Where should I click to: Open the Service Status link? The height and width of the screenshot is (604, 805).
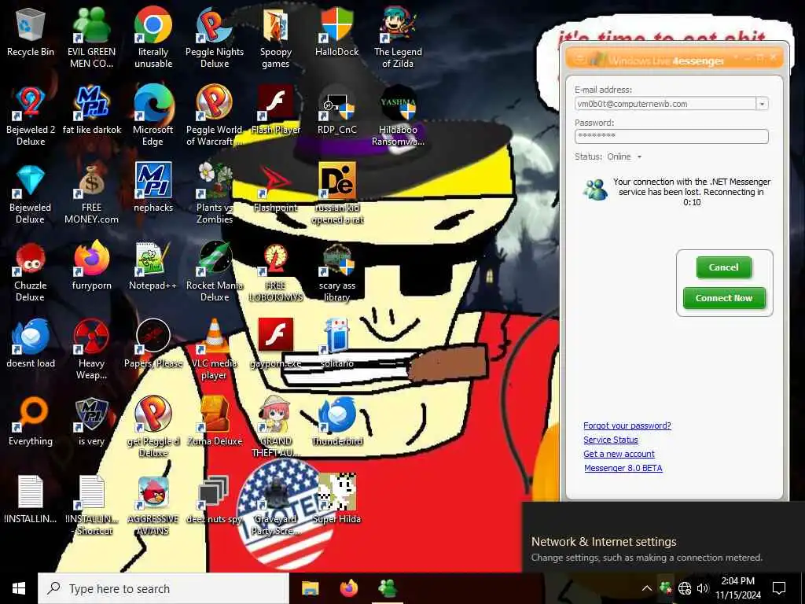click(610, 440)
